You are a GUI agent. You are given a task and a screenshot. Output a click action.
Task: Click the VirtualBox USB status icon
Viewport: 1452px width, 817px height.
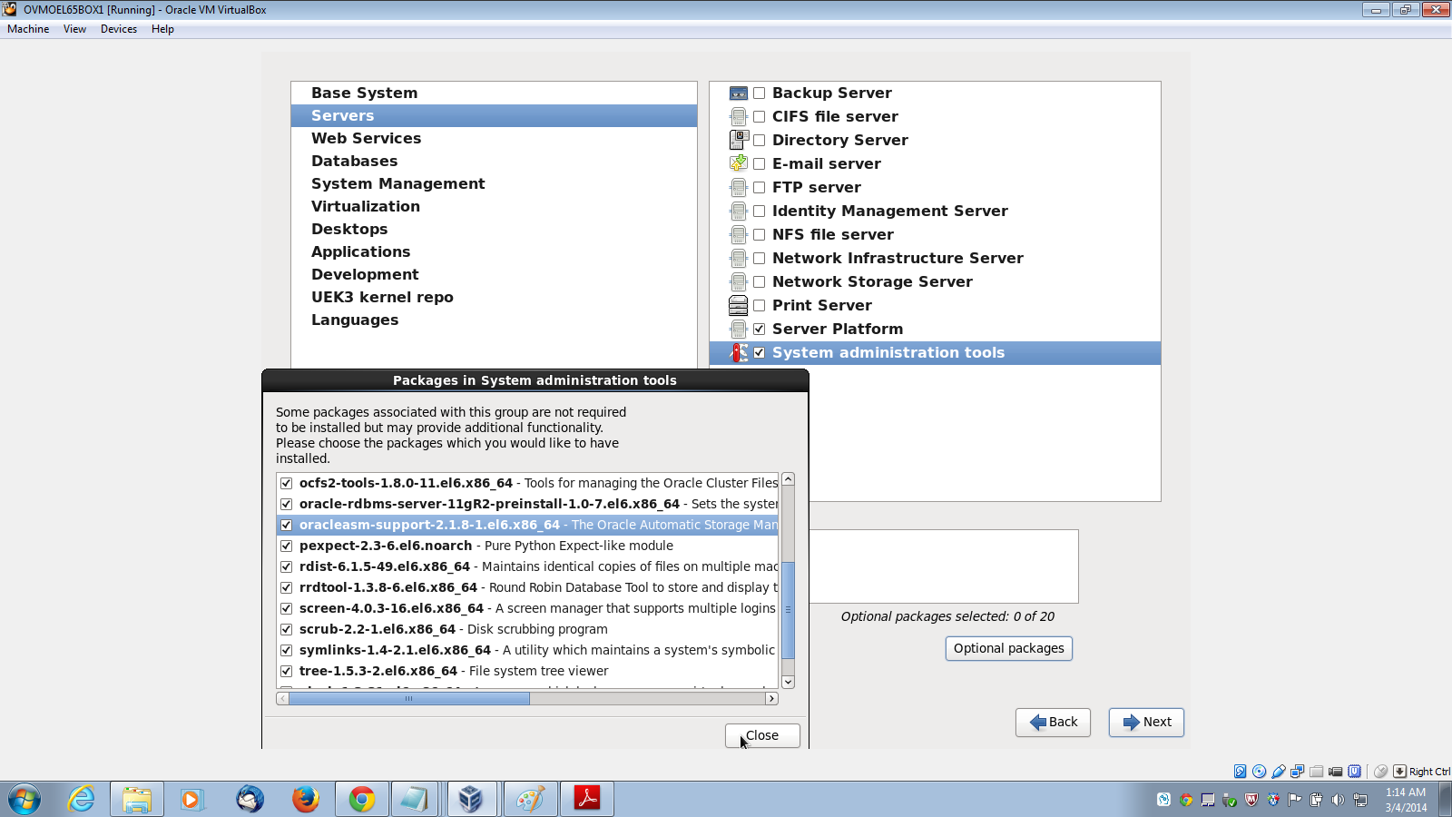1279,772
